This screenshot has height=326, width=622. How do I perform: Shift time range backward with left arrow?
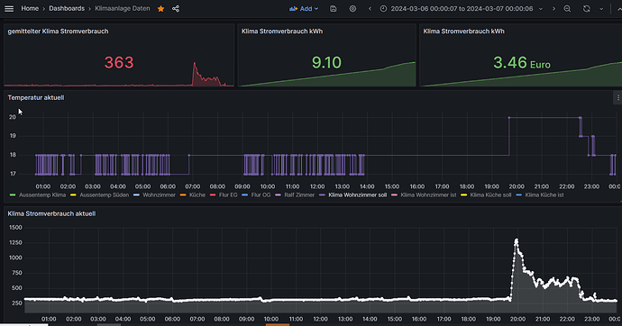tap(370, 9)
